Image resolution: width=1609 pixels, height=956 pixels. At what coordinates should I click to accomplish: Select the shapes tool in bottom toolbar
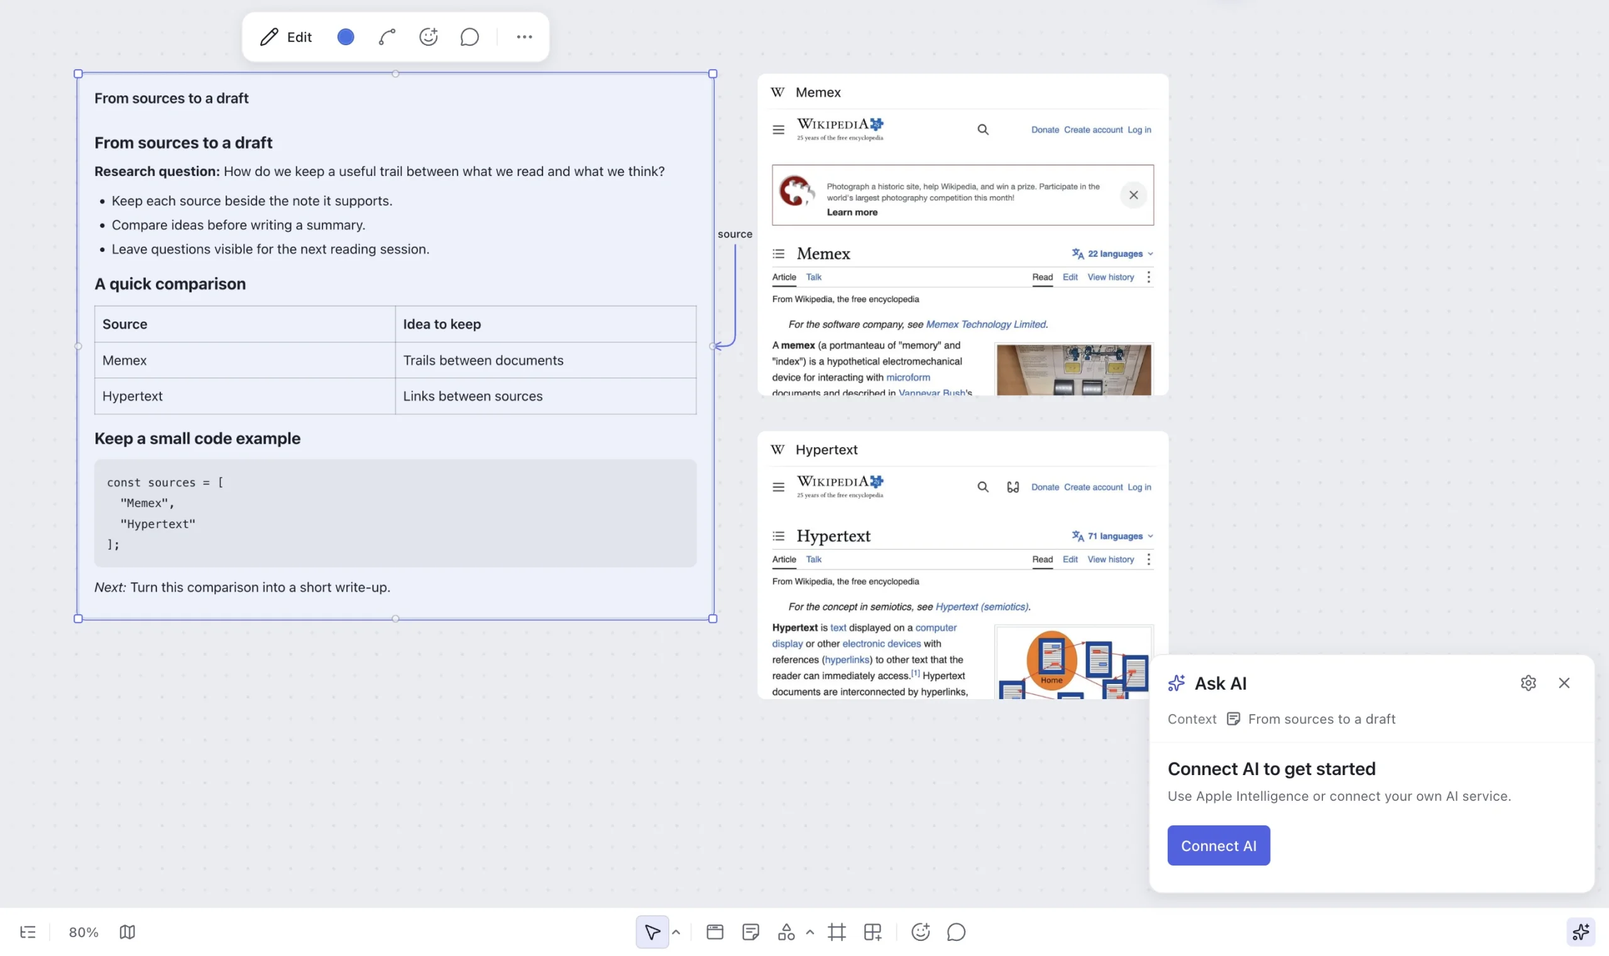point(786,932)
